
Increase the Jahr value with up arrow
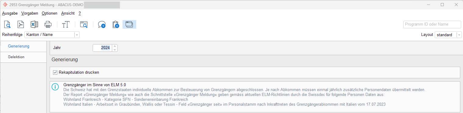point(115,46)
